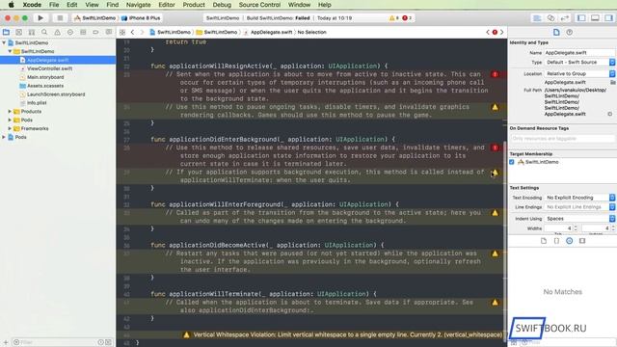
Task: Click the warning marker on line 33
Action: 495,213
